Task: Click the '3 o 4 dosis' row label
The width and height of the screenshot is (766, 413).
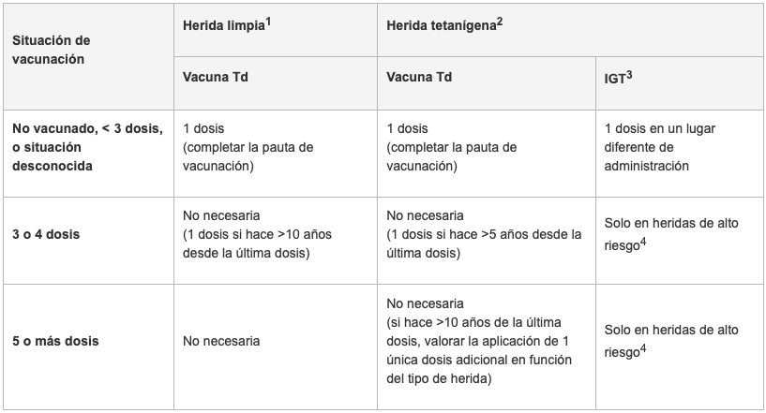Action: coord(46,234)
